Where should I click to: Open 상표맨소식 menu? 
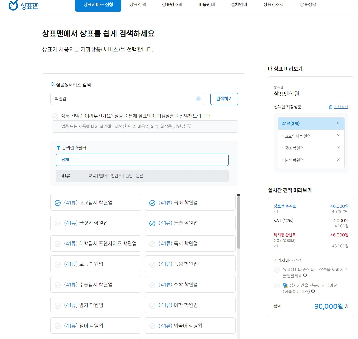tap(273, 5)
